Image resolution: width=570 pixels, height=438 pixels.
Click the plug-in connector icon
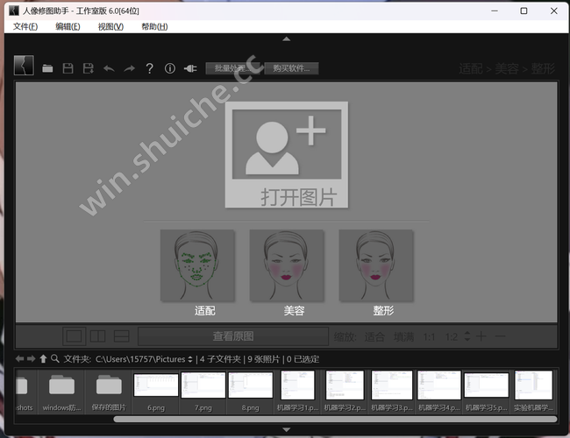190,68
